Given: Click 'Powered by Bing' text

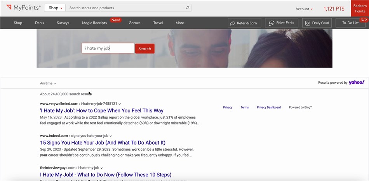Looking at the screenshot, I should [x=301, y=107].
